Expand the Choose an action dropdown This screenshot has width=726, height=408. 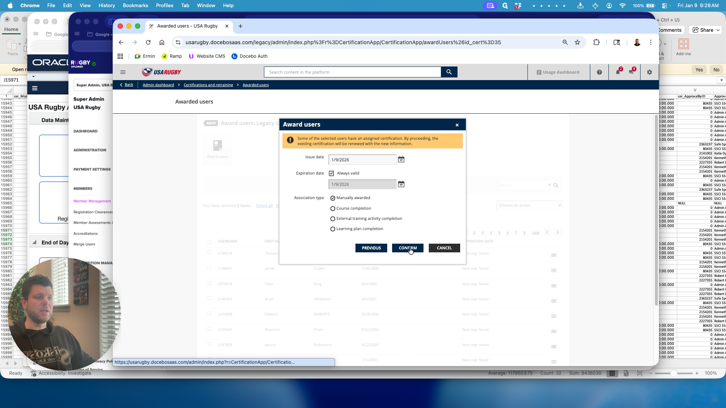tap(529, 205)
